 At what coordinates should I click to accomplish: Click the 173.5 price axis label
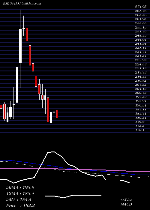(139, 126)
